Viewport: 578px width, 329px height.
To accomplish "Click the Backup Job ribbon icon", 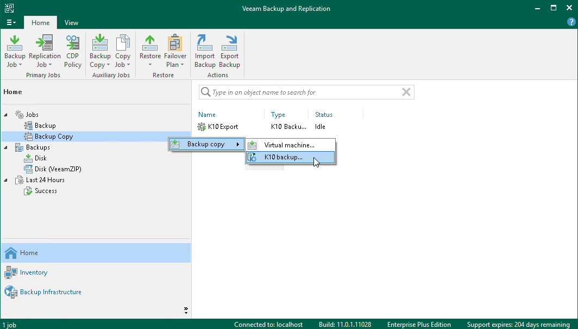I will click(x=15, y=43).
